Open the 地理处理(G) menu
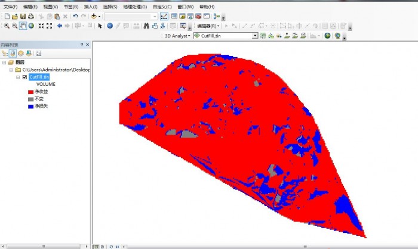The height and width of the screenshot is (249, 418). tap(134, 7)
